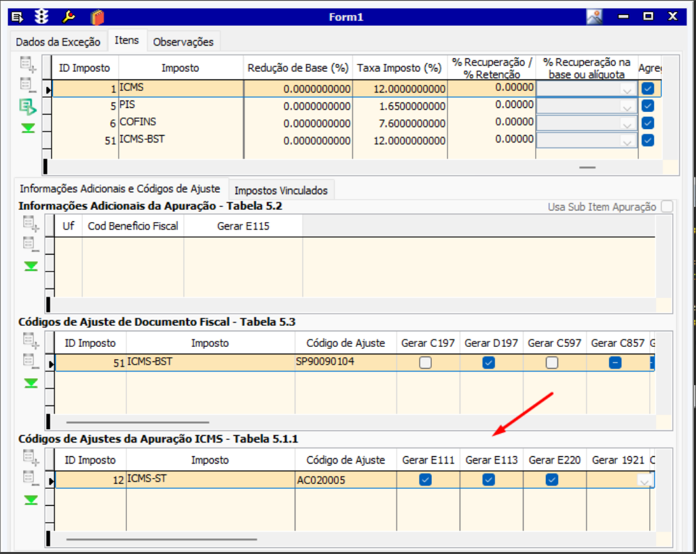Open % Recuperação dropdown in ICMS row
This screenshot has height=554, width=696.
tap(627, 90)
